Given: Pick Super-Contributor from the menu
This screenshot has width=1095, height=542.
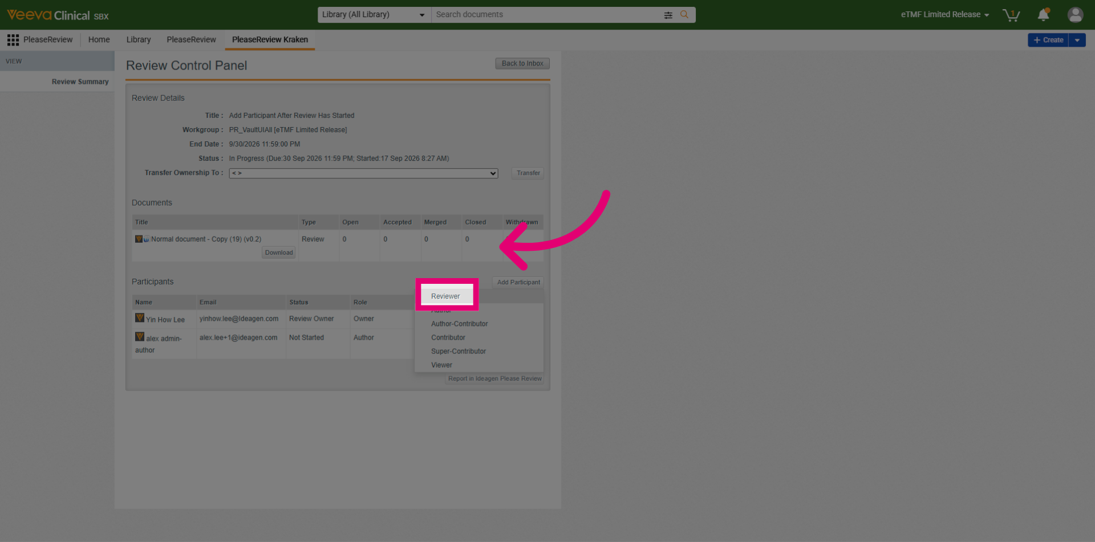Looking at the screenshot, I should point(459,351).
